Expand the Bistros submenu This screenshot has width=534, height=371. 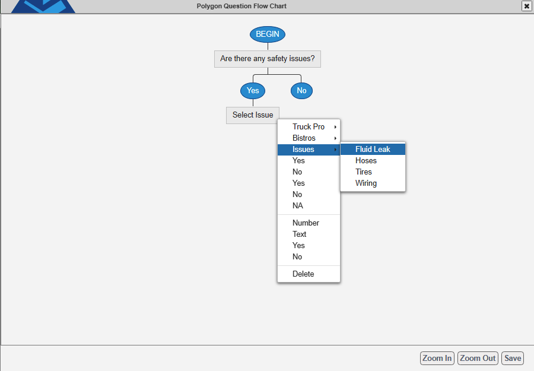click(x=309, y=138)
